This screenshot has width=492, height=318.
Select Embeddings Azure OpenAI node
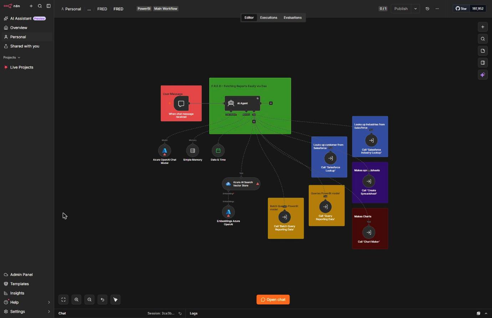tap(229, 212)
